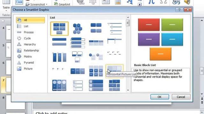This screenshot has height=114, width=204.
Task: Click the Header and Footer ribbon icon
Action: pyautogui.click(x=118, y=2)
